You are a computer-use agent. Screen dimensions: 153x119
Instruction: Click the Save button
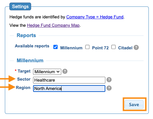[134, 104]
